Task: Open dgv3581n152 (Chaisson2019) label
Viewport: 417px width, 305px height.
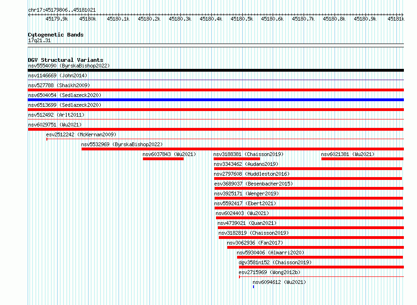Action: click(275, 262)
